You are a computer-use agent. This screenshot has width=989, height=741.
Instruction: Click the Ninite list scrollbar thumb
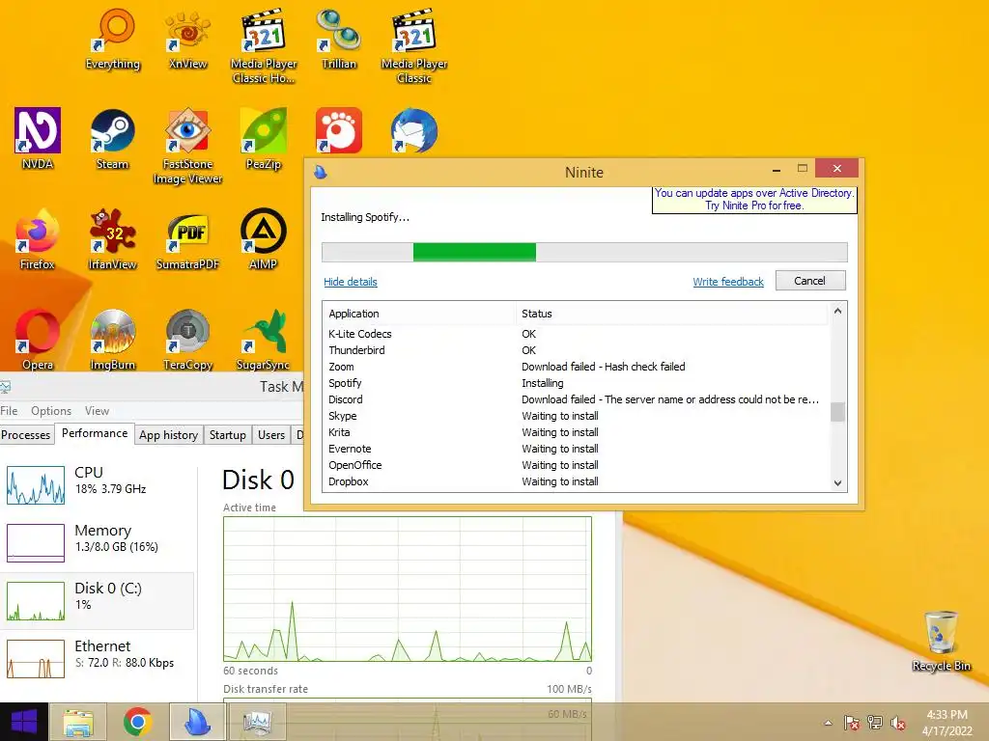tap(837, 411)
